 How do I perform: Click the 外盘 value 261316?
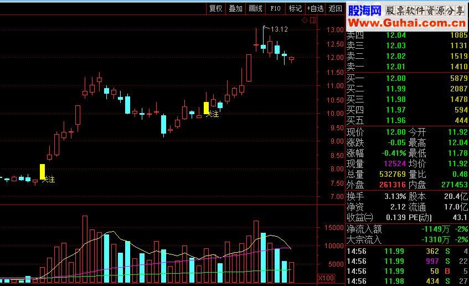tap(393, 185)
